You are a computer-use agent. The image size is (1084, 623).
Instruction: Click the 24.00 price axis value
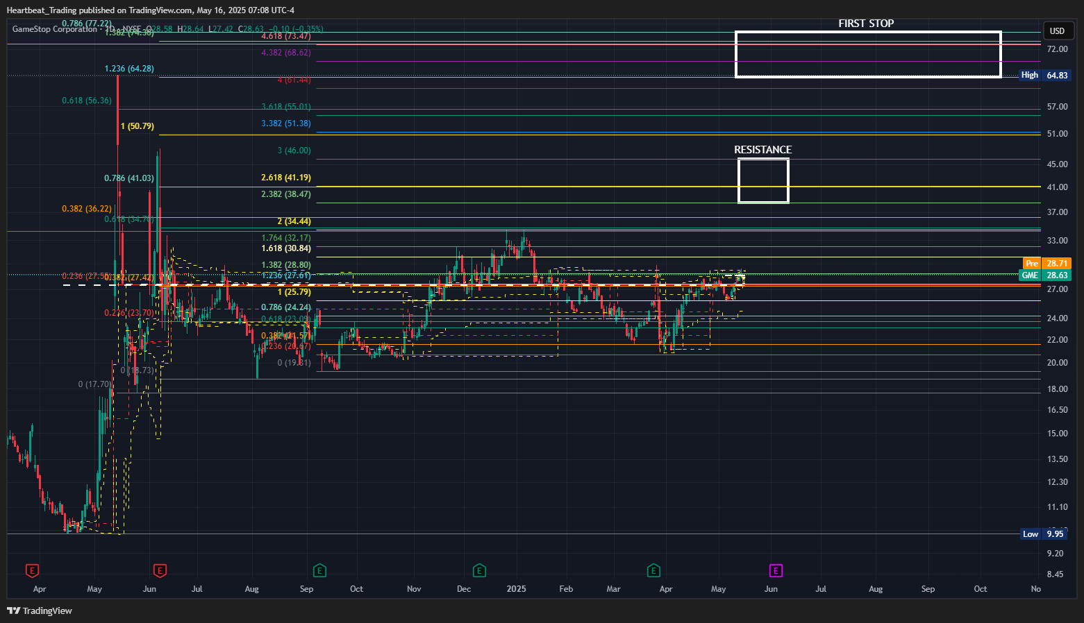click(x=1057, y=318)
